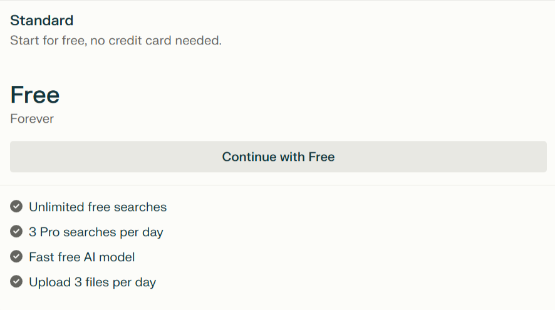Viewport: 555px width, 310px height.
Task: Select the Fast free AI model text
Action: pos(82,257)
